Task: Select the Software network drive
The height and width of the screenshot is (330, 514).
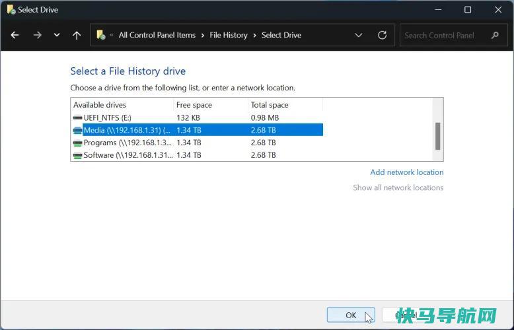Action: 197,155
